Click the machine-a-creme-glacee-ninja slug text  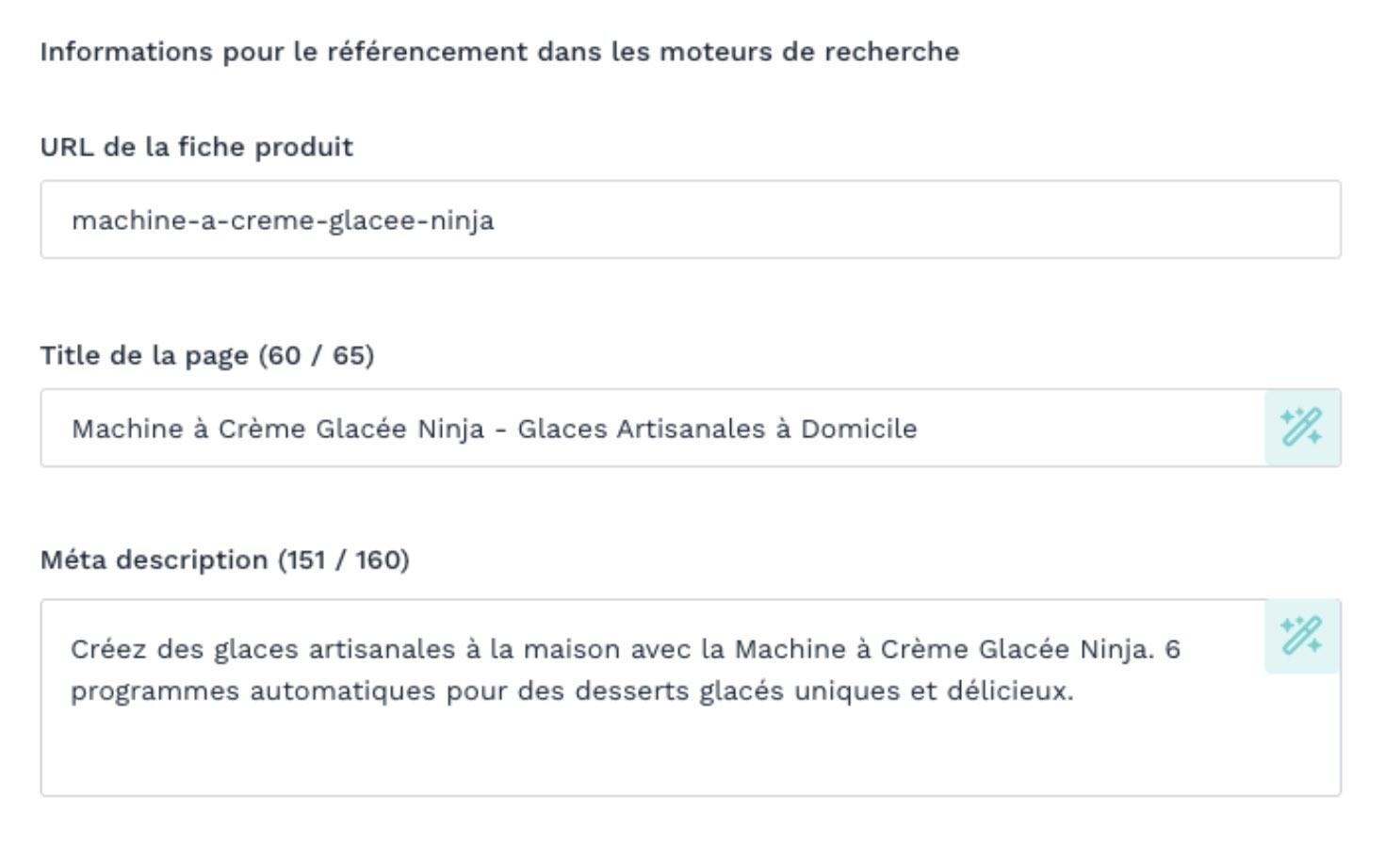[283, 220]
